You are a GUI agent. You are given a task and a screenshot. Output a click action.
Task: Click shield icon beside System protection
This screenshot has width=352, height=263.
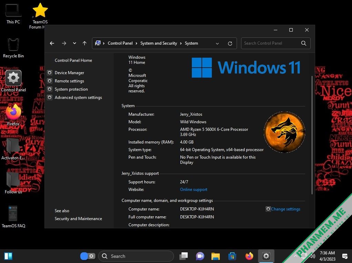click(50, 89)
